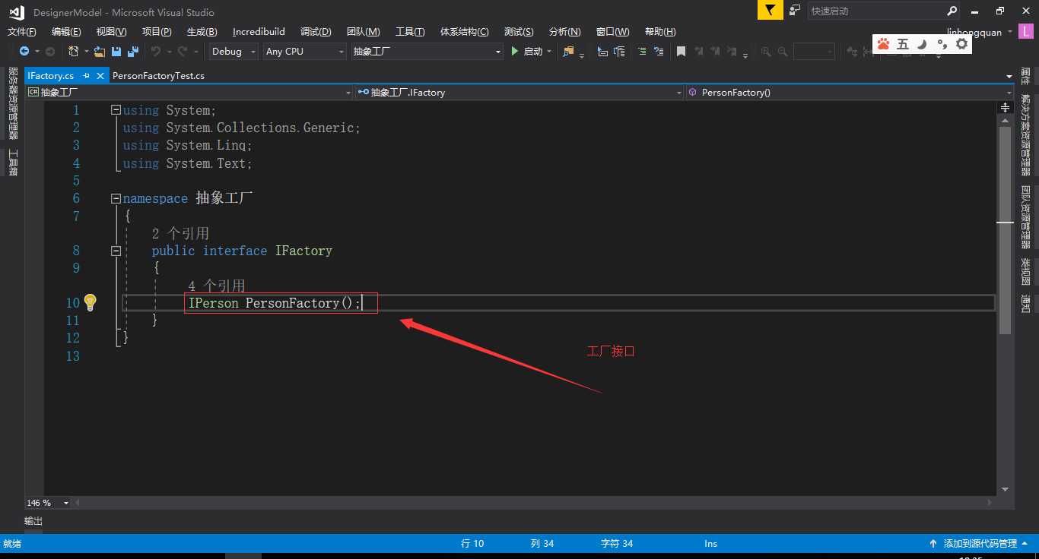Viewport: 1039px width, 559px height.
Task: Click the Baidu paw icon in IME bar
Action: [x=883, y=44]
